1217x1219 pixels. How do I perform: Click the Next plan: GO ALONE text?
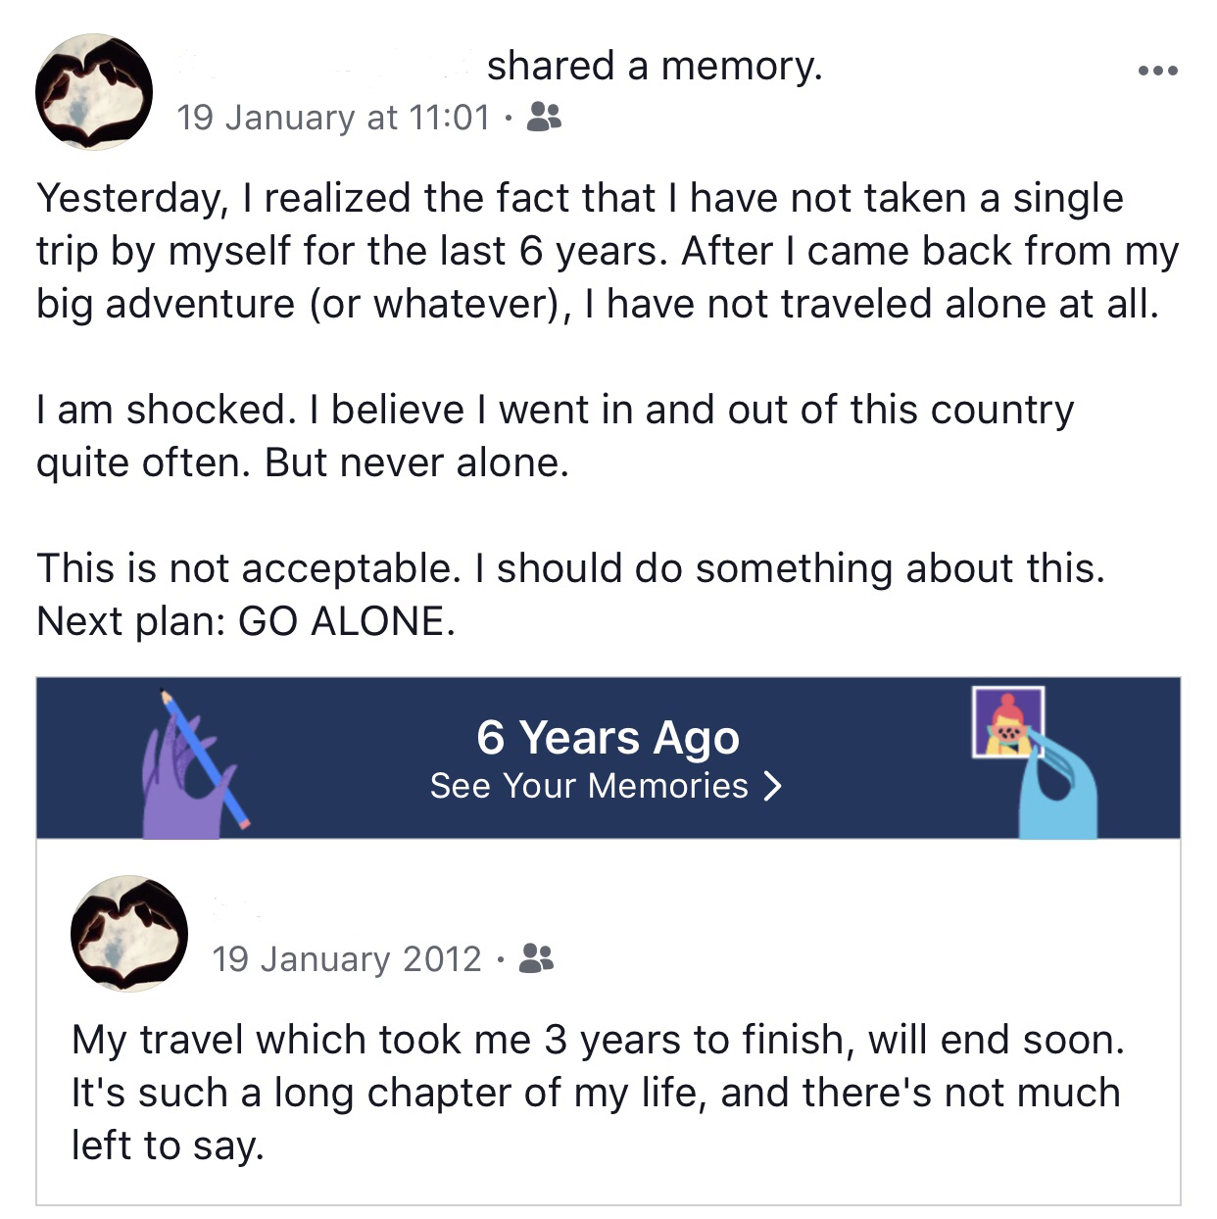(246, 621)
